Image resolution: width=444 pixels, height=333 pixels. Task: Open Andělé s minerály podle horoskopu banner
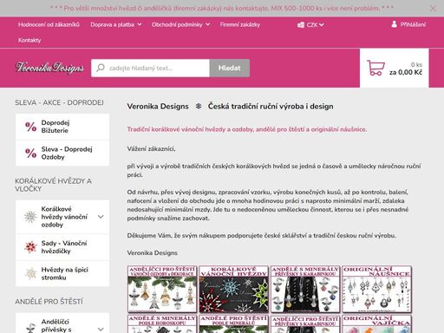click(x=162, y=324)
